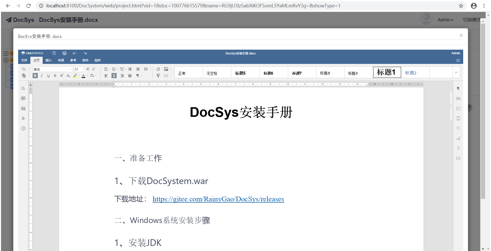Open the Comments panel icon

click(23, 99)
